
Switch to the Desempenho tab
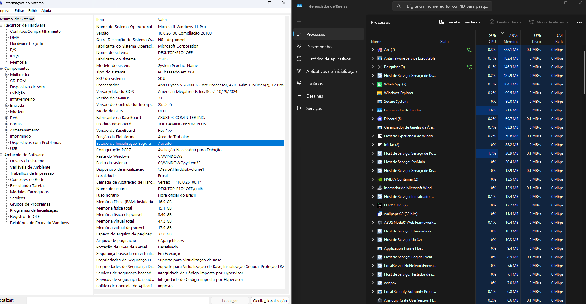coord(329,47)
